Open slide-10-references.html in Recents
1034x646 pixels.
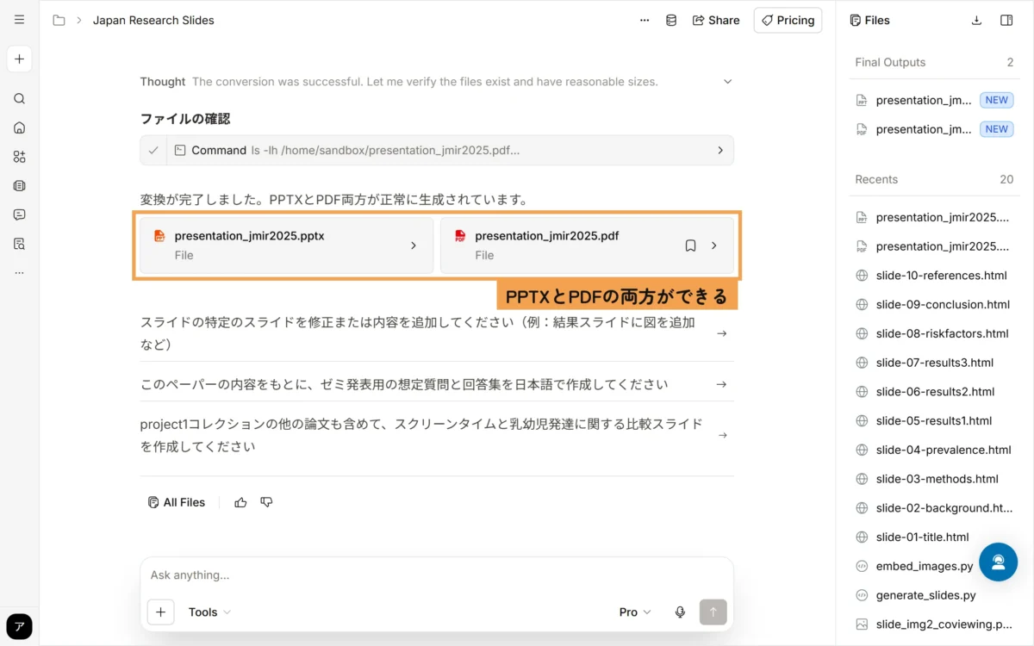coord(935,276)
